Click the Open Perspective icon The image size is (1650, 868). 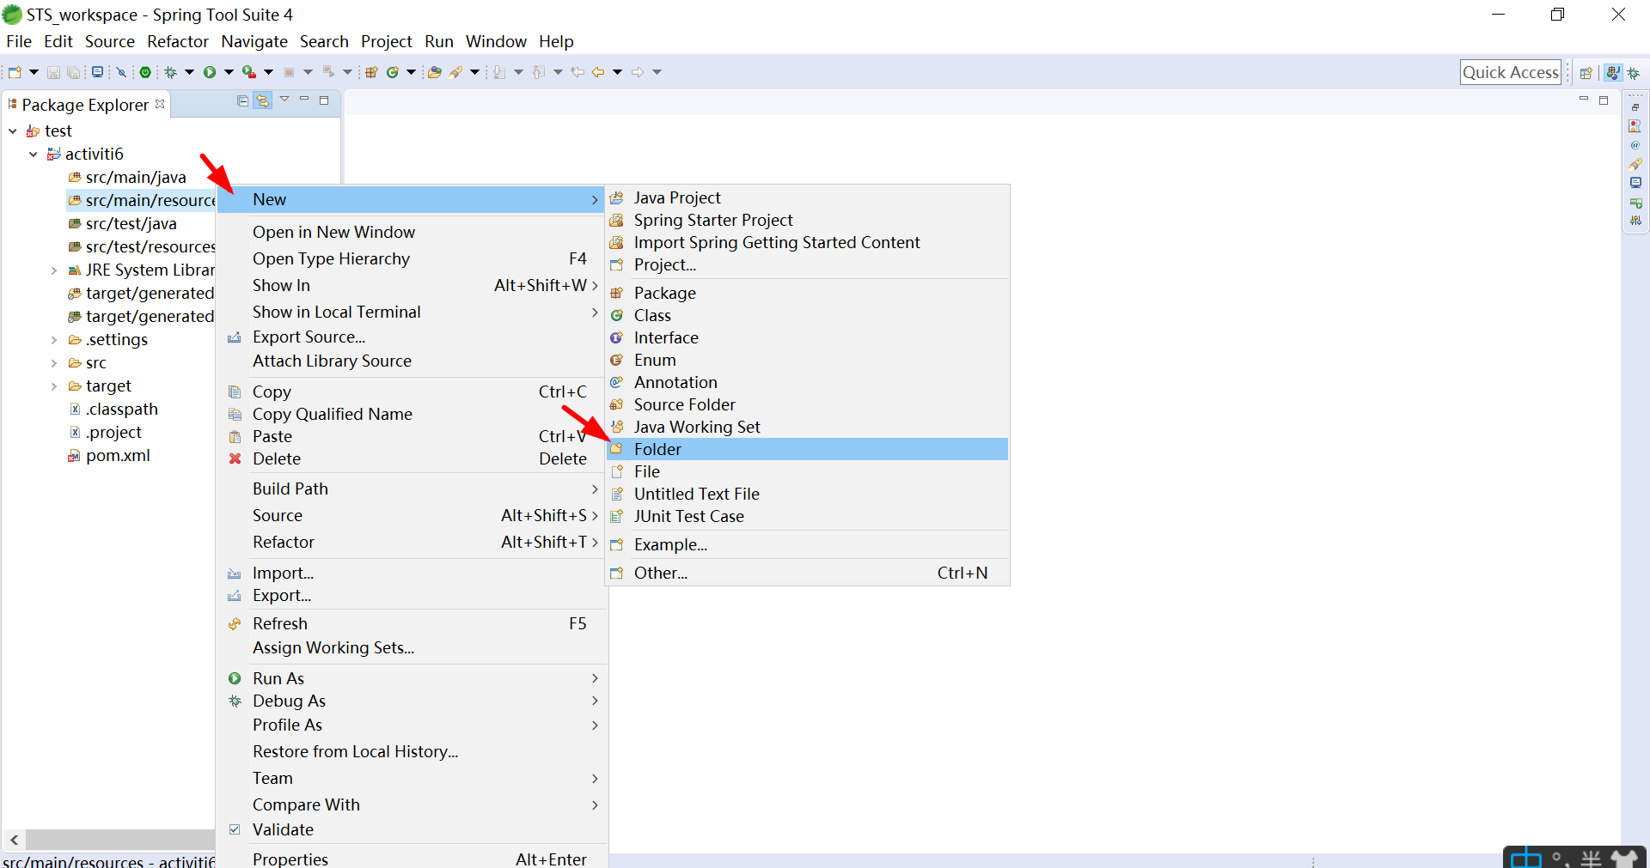click(1586, 73)
